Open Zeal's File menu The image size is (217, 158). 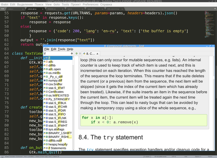(46, 49)
